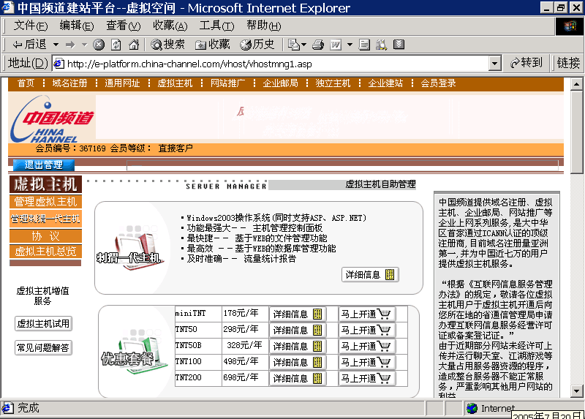Click 详细信息 in the TNT200 row

pyautogui.click(x=298, y=378)
